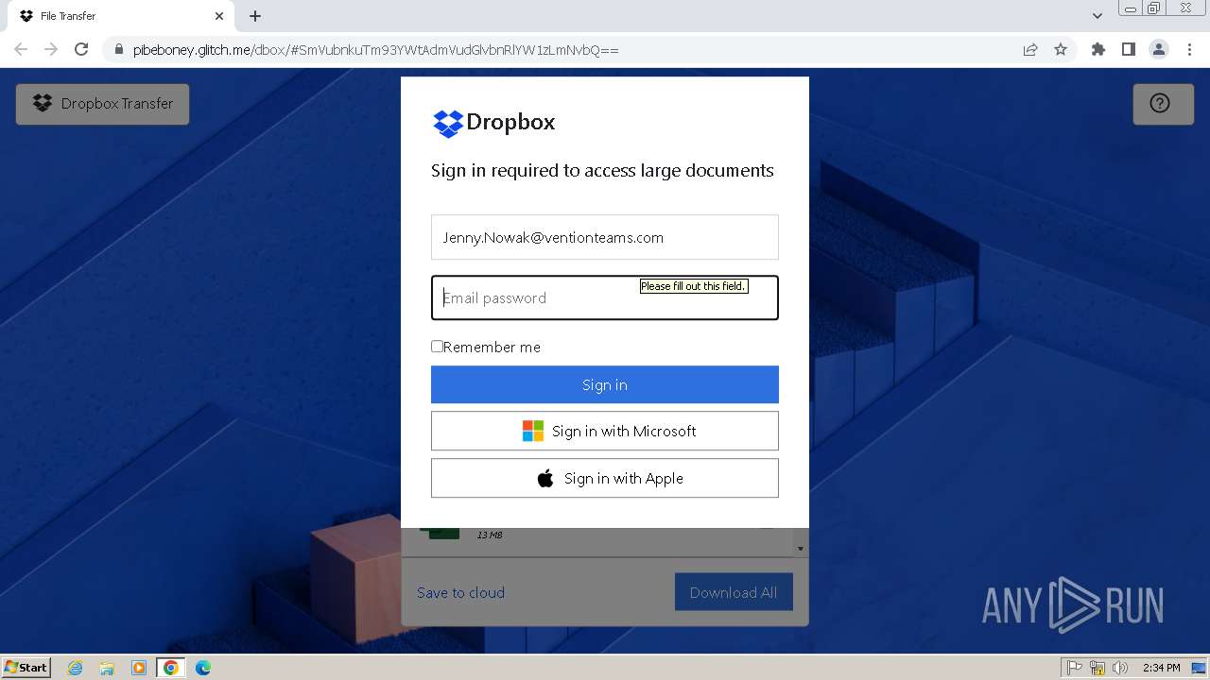
Task: Click the Action Center flag tray icon
Action: point(1075,668)
